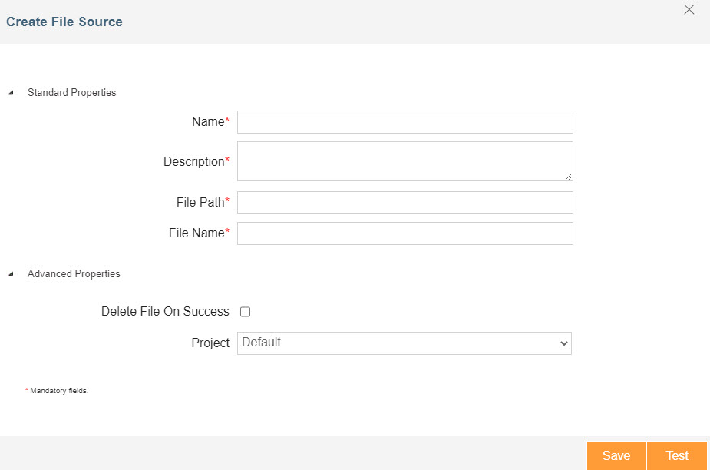
Task: Collapse the Advanced Properties triangle
Action: 11,274
